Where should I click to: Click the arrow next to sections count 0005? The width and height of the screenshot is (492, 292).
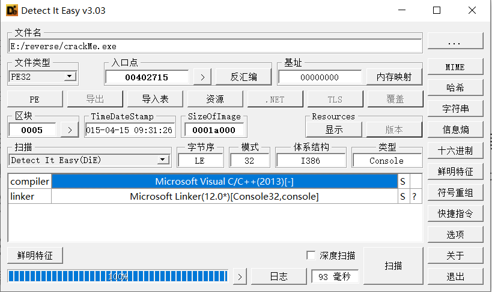tap(70, 130)
